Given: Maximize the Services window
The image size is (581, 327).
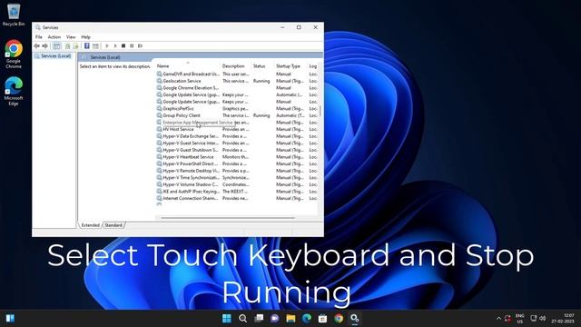Looking at the screenshot, I should [299, 27].
